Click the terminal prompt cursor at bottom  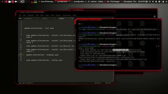tap(83, 67)
